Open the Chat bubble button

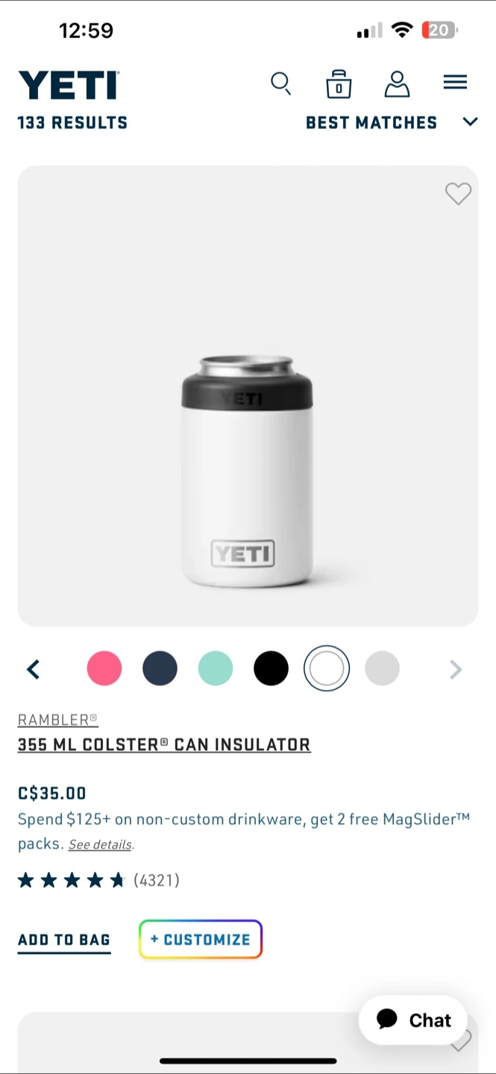tap(413, 1020)
